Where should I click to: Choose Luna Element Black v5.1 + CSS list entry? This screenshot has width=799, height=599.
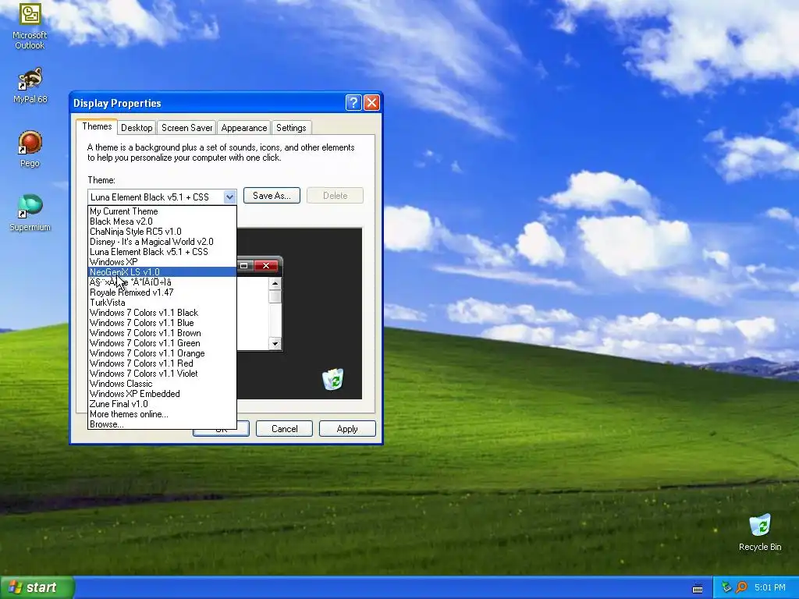click(162, 252)
